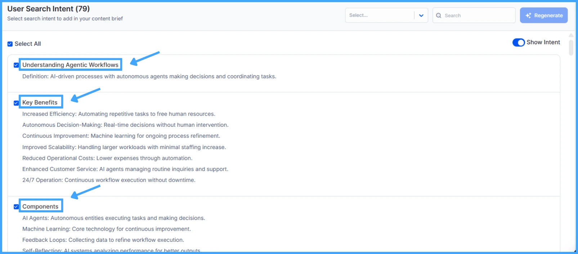The image size is (578, 254).
Task: Select the Understanding Agentic Workflows heading
Action: [x=70, y=65]
